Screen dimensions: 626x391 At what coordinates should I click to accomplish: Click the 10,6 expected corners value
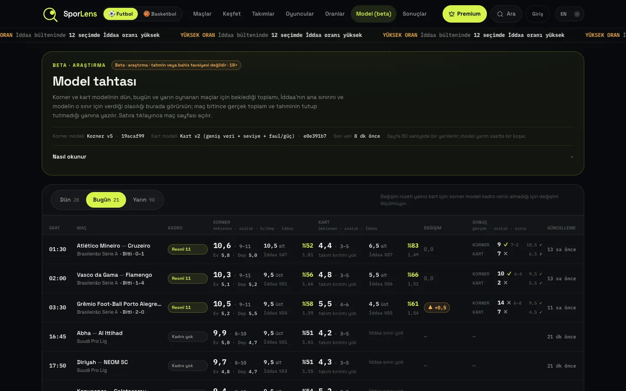[222, 246]
